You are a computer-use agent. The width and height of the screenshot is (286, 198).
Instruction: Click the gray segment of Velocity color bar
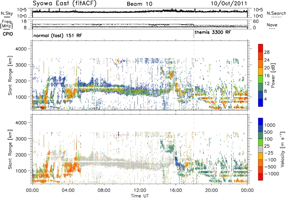click(261, 149)
